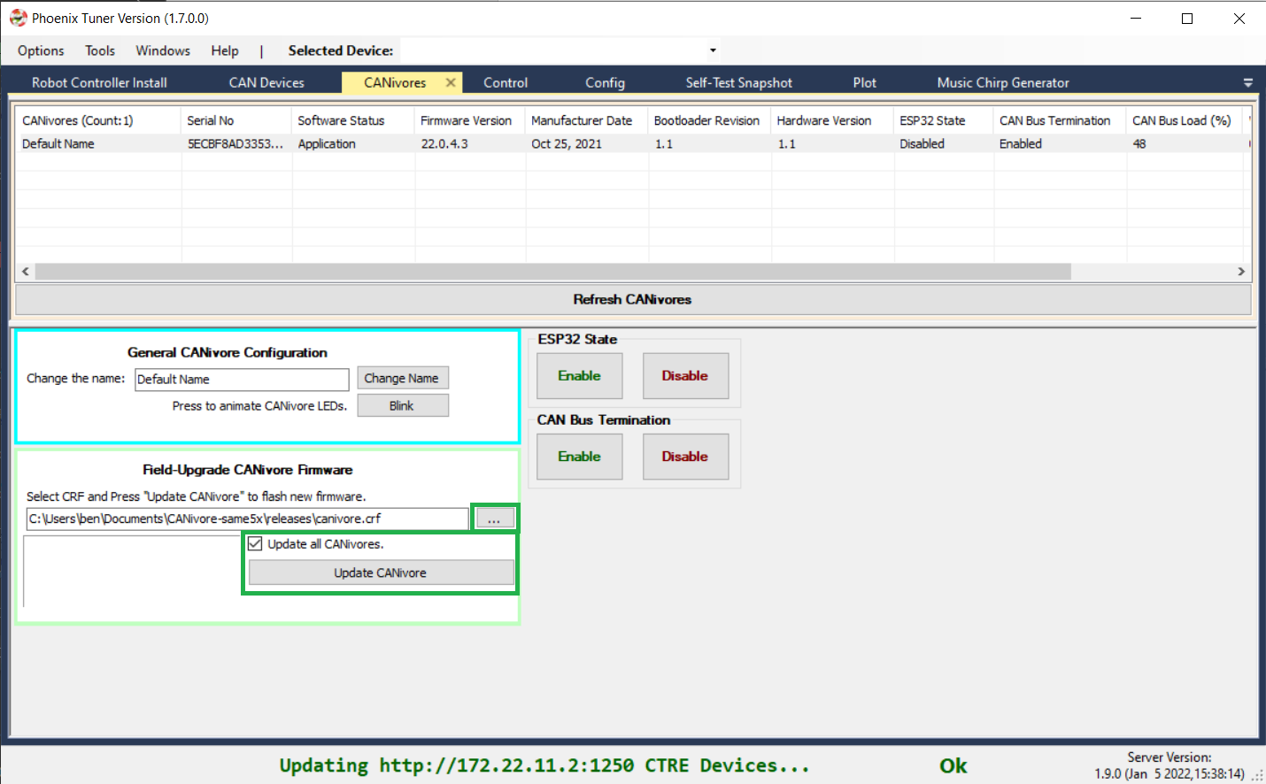Switch to the Control tab
The image size is (1266, 784).
pos(506,82)
